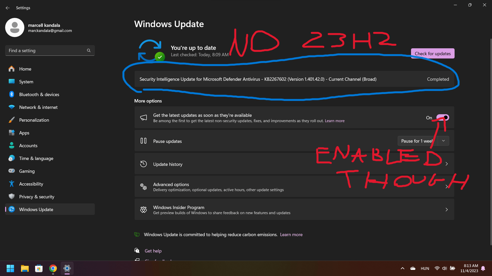Click the Windows Update icon in sidebar

pyautogui.click(x=12, y=209)
